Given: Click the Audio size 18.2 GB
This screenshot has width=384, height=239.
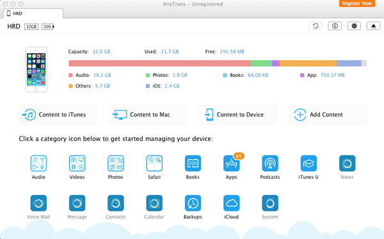Looking at the screenshot, I should tap(102, 75).
